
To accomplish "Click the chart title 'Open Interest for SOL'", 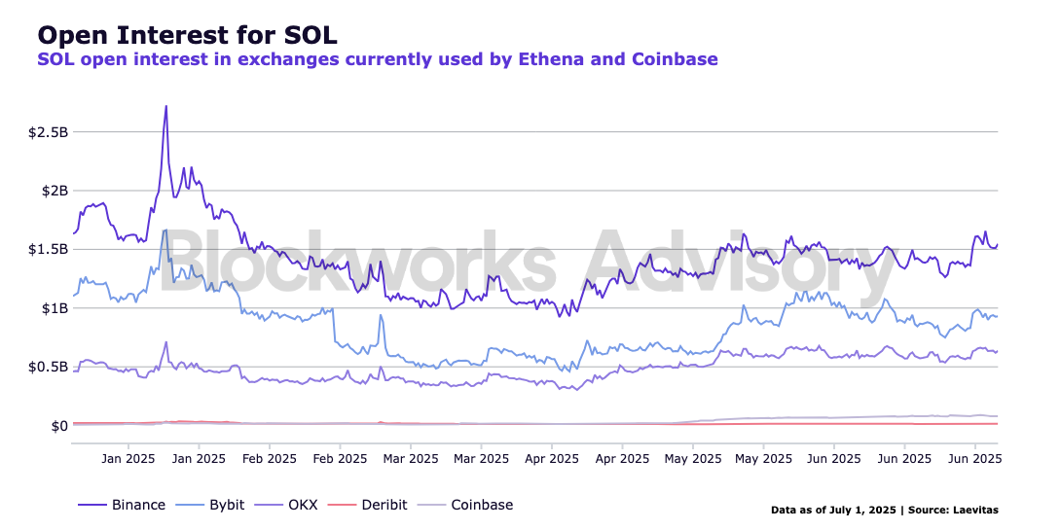I will [187, 35].
